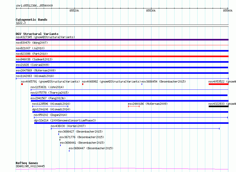Screen dimensions: 236x172
Task: Click the black nsv4322833 variant bar
Action: coord(218,106)
